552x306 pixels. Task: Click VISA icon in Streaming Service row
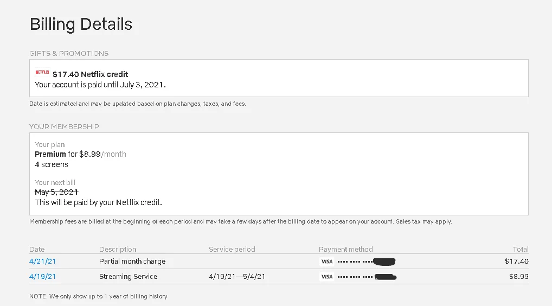click(326, 276)
